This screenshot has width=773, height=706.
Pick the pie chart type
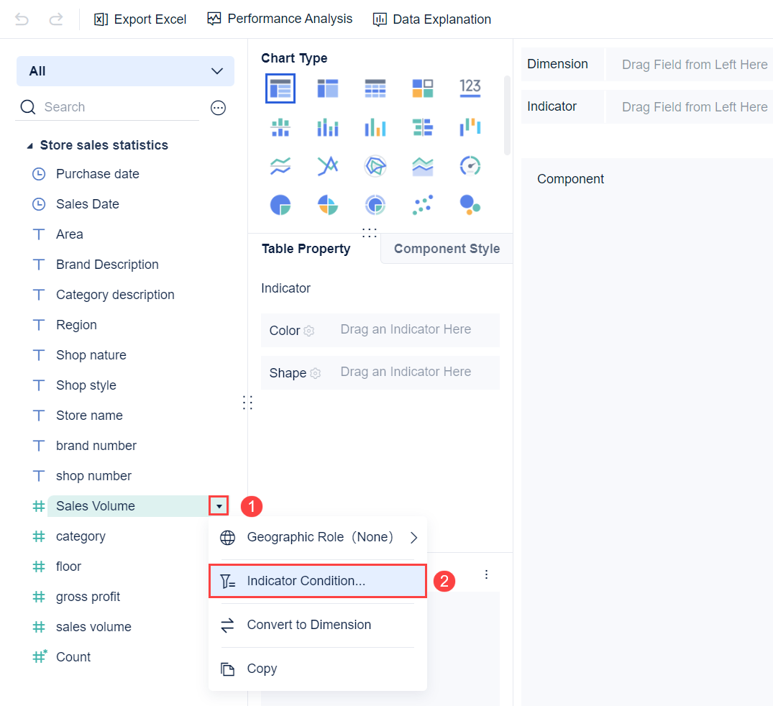pyautogui.click(x=280, y=205)
